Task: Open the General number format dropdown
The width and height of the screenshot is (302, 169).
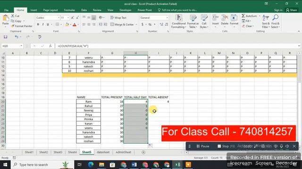Action: pyautogui.click(x=167, y=18)
